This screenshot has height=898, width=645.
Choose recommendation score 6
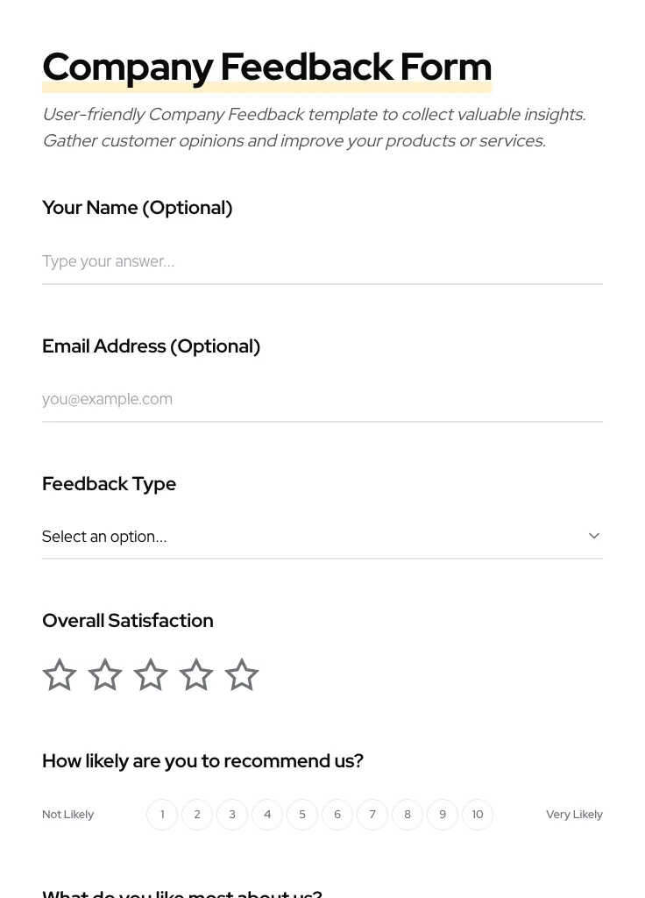[x=337, y=815]
